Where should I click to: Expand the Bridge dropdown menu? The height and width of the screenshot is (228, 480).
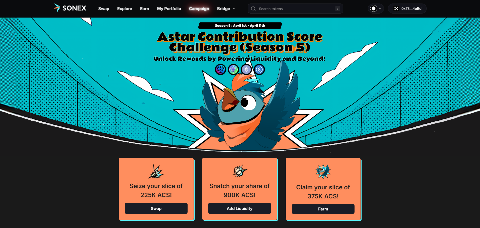click(226, 9)
